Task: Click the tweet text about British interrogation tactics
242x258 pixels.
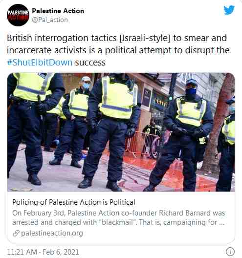Action: (118, 50)
